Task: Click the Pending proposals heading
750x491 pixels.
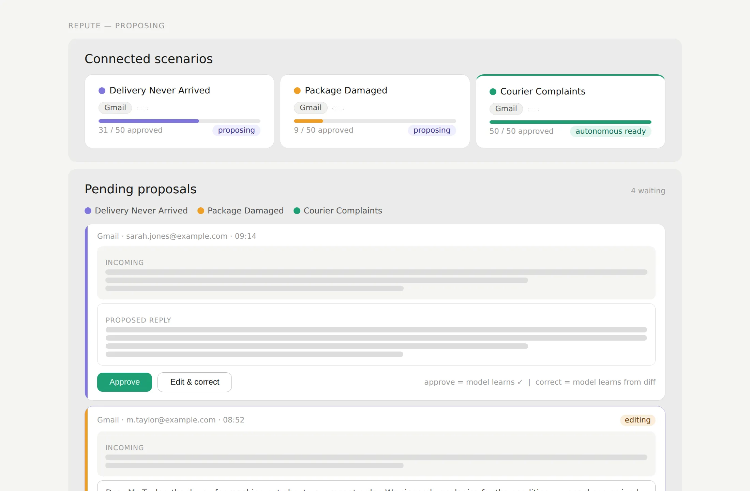Action: coord(140,189)
